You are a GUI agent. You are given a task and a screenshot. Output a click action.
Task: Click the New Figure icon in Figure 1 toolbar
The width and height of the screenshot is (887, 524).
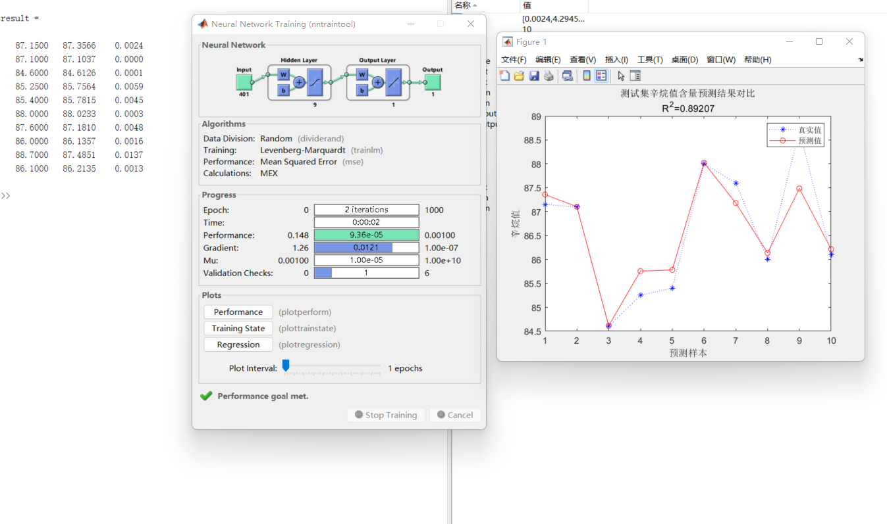(x=505, y=76)
